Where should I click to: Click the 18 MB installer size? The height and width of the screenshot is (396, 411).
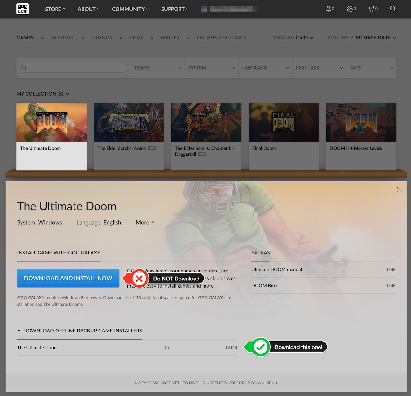tap(231, 347)
